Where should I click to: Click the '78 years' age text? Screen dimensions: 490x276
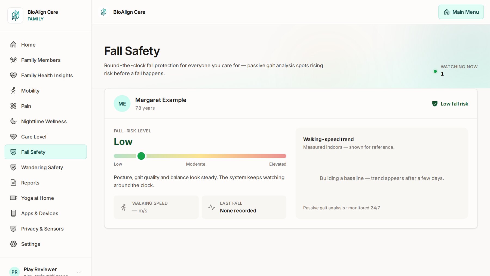pos(145,108)
